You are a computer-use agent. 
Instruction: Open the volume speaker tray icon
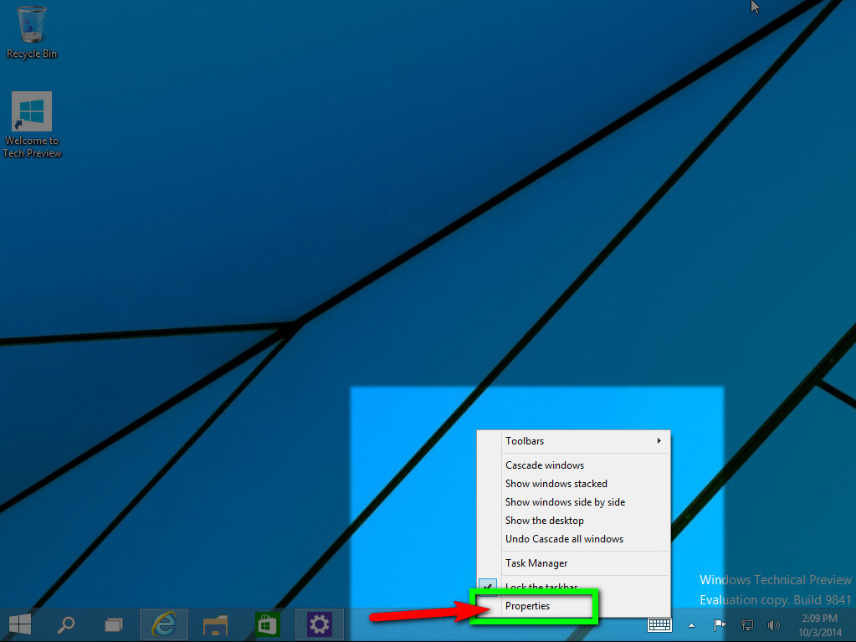click(x=773, y=625)
